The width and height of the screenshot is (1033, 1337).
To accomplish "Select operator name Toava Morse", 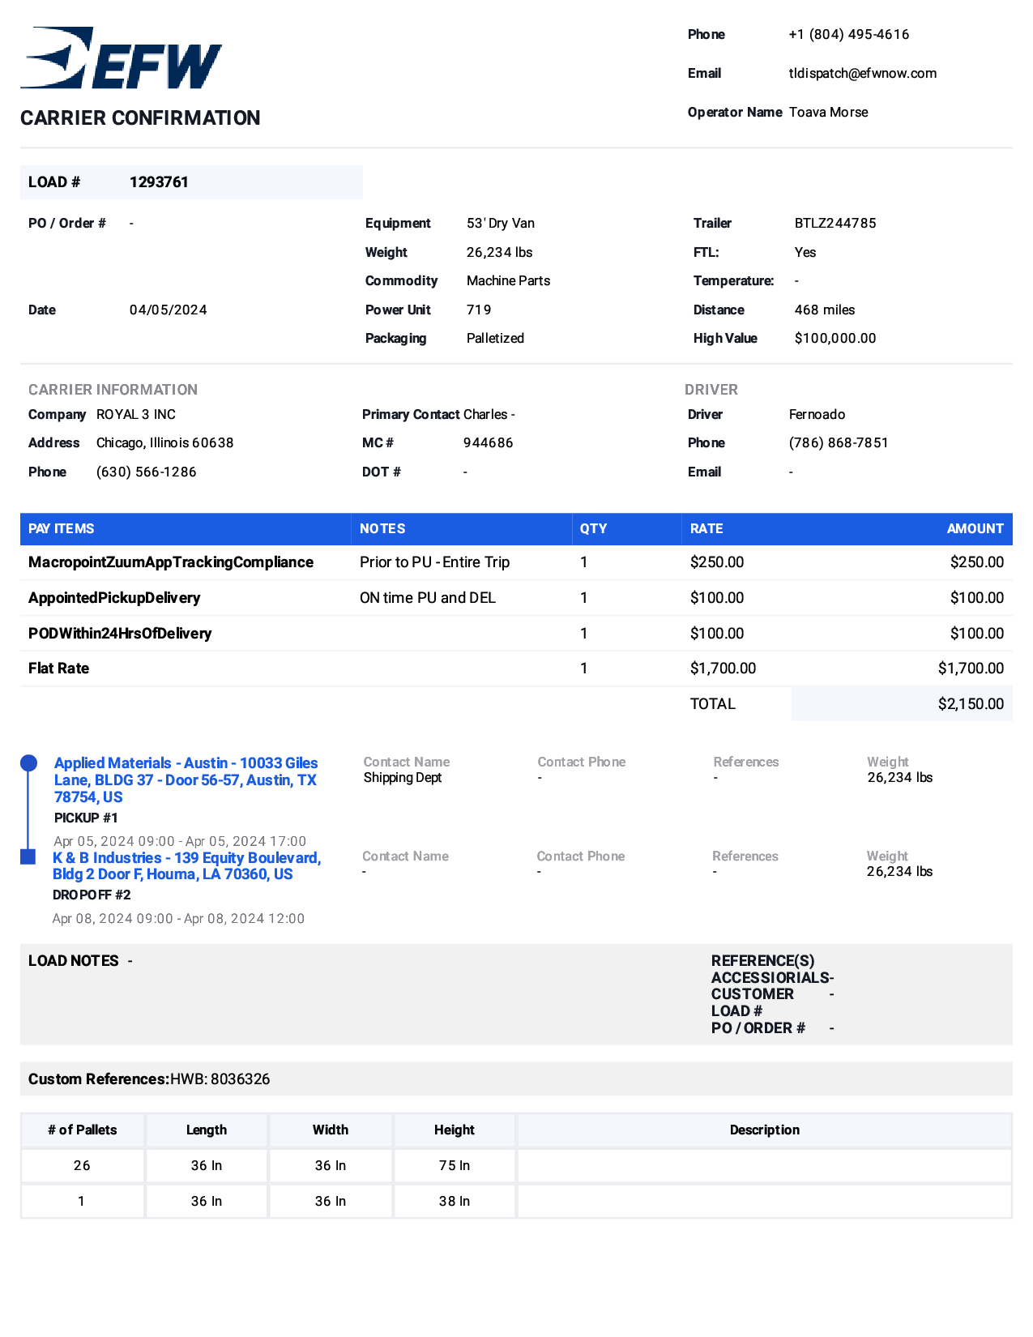I will [x=828, y=112].
